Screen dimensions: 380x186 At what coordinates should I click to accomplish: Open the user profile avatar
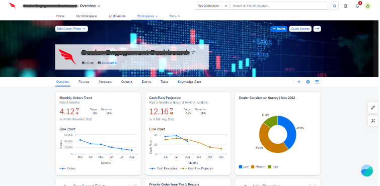coord(367,6)
